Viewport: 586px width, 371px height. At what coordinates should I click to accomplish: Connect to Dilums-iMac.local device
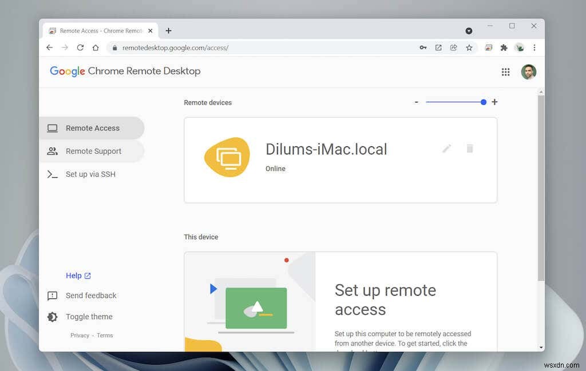340,160
